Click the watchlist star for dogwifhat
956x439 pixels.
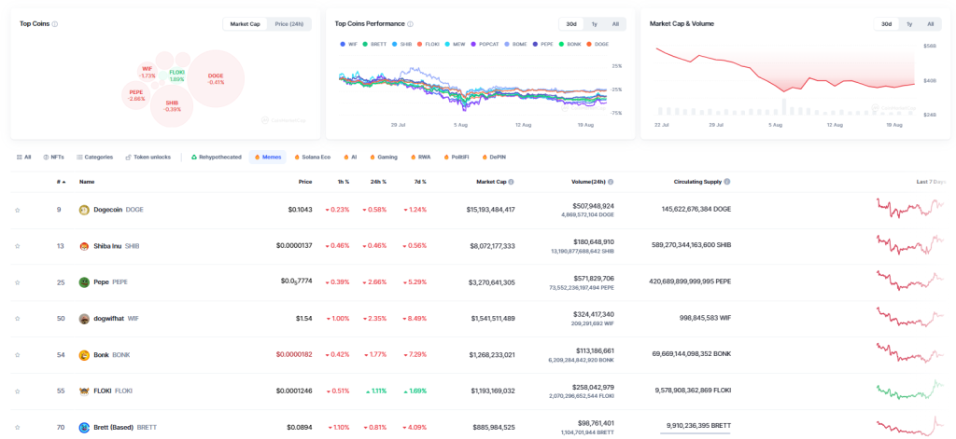[x=17, y=319]
